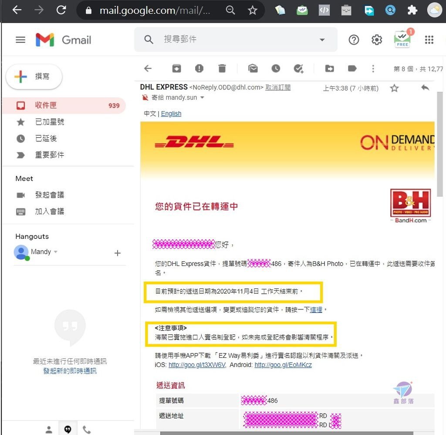The height and width of the screenshot is (435, 446).
Task: Open labels tag icon
Action: [352, 68]
